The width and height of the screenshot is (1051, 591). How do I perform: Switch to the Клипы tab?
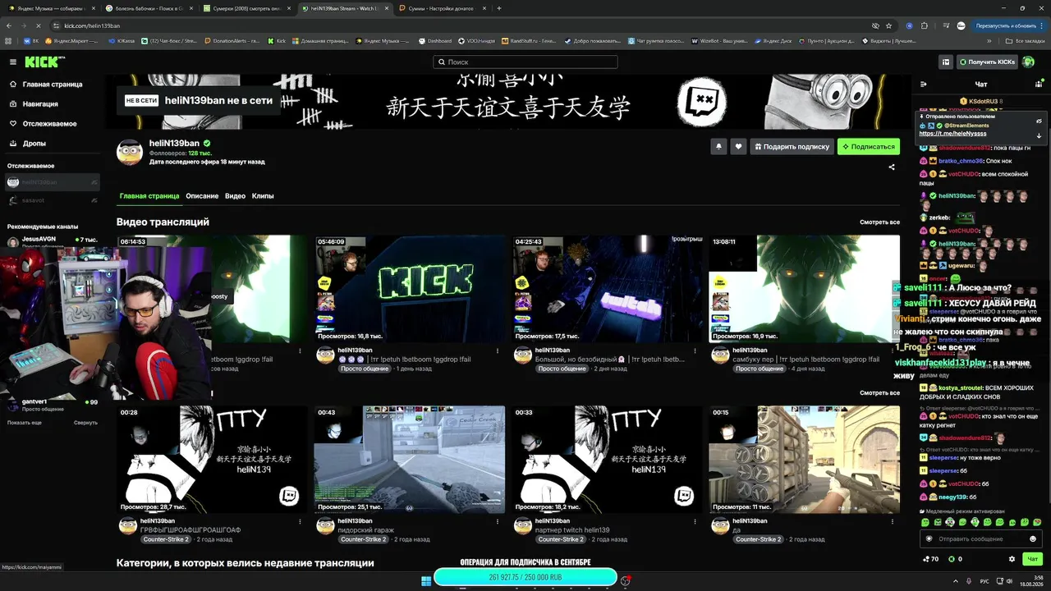[x=263, y=196]
